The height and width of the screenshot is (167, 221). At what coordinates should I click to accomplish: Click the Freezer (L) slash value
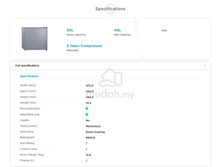pos(86,161)
